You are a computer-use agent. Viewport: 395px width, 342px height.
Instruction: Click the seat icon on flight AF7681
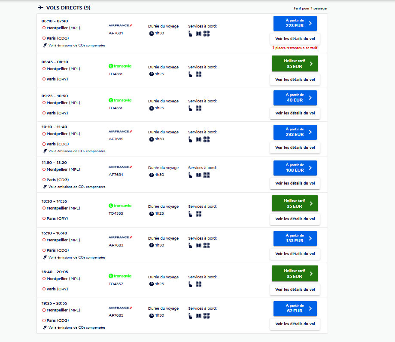pyautogui.click(x=190, y=34)
